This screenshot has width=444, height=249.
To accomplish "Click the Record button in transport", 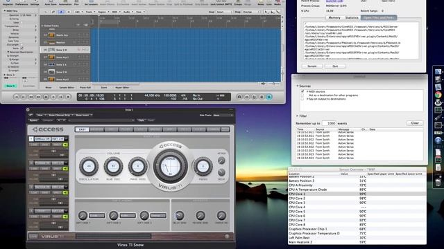I will point(68,97).
